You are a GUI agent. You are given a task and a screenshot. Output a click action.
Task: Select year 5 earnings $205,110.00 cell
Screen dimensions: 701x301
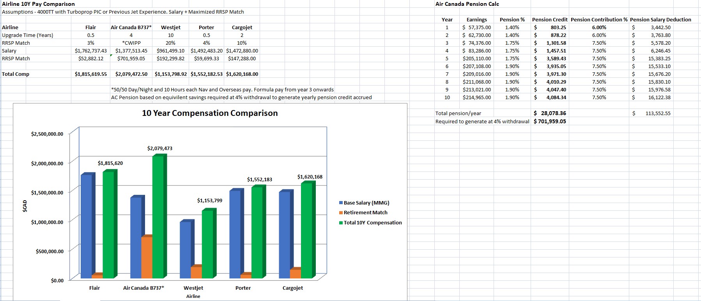(476, 58)
